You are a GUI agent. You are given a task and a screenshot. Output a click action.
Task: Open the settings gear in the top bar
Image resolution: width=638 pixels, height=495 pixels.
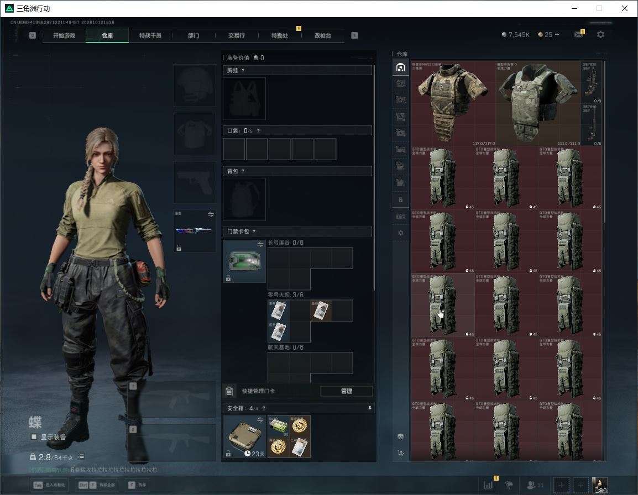tap(600, 35)
